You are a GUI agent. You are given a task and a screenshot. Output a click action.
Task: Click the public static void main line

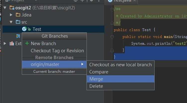(x=155, y=37)
